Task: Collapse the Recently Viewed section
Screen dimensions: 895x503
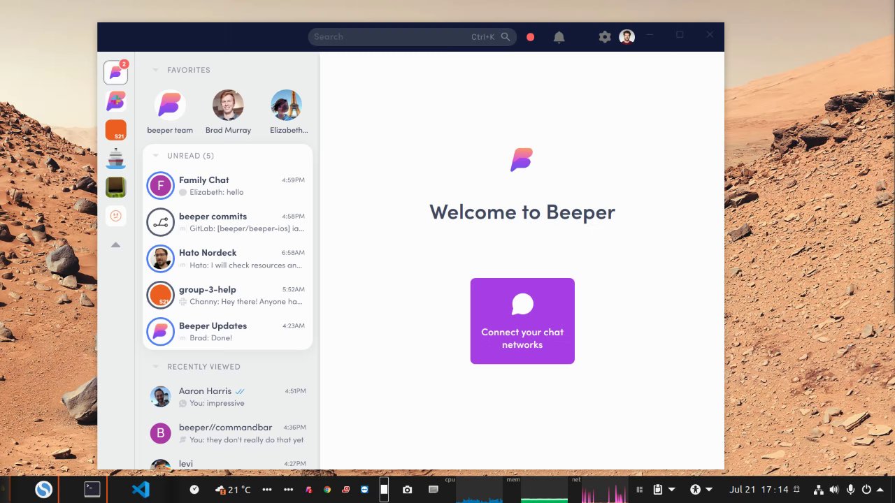Action: (155, 367)
